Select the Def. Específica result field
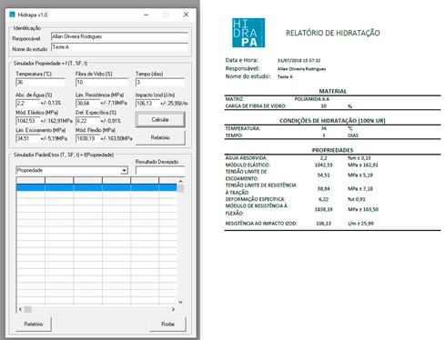 pos(87,121)
